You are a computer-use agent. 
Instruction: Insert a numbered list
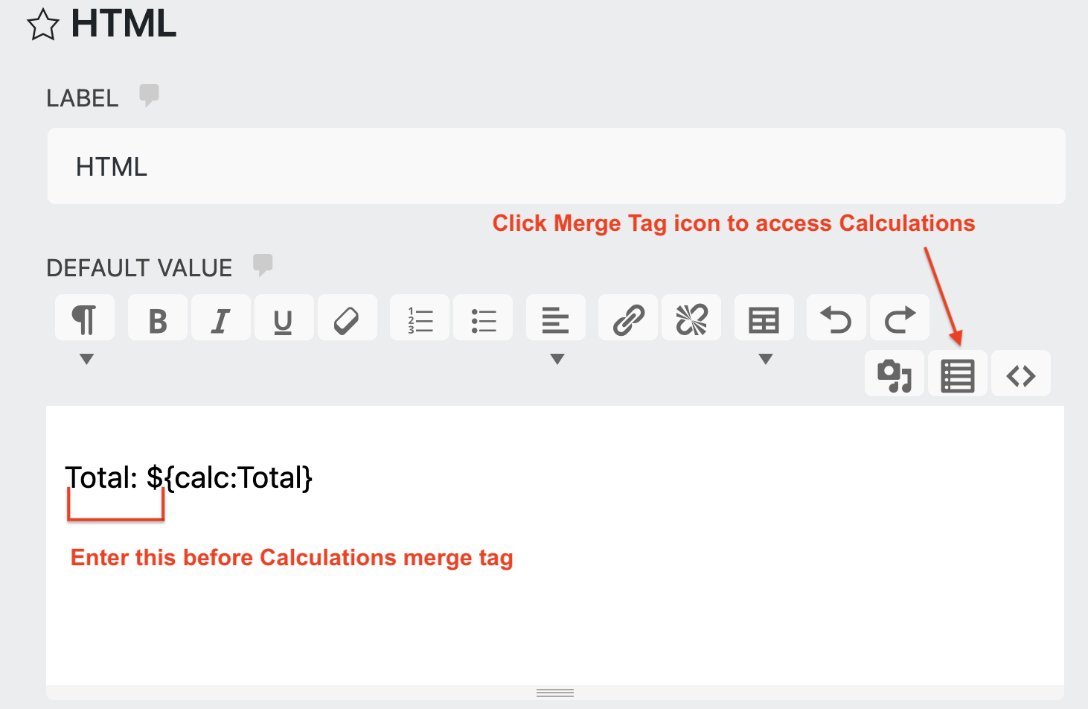click(x=420, y=317)
